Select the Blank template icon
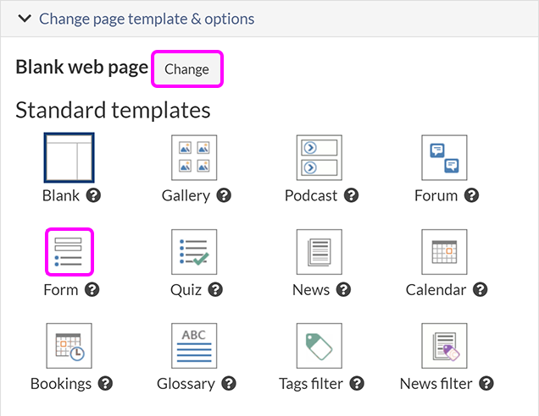This screenshot has height=416, width=539. [x=69, y=157]
